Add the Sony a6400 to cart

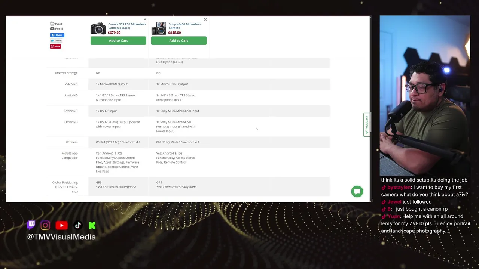[x=179, y=41]
